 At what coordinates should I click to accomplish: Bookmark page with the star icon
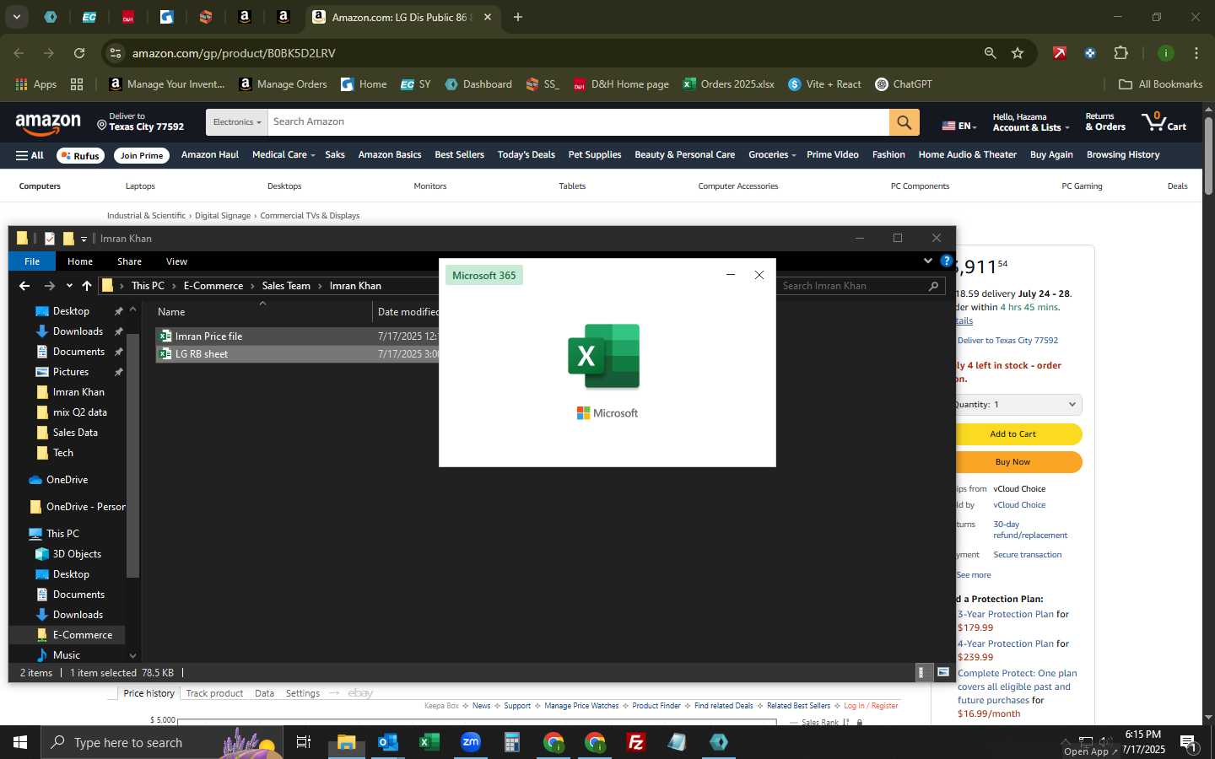1018,53
